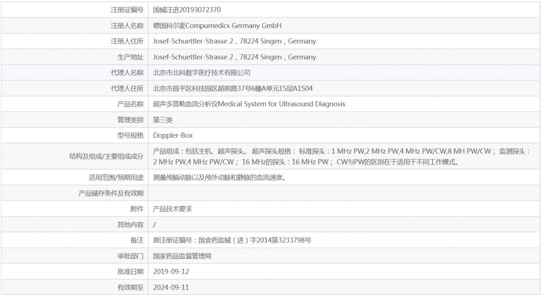The width and height of the screenshot is (542, 295).
Task: Click the intended use text 测量颅脑动脉
Action: coord(221,178)
